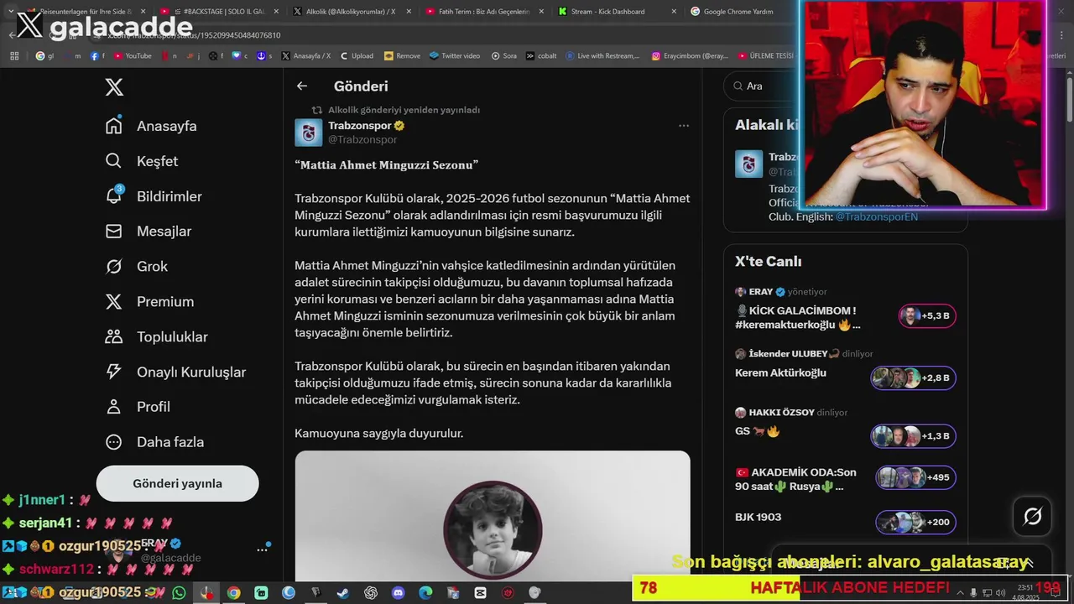The image size is (1074, 604).
Task: Open Onaylı Kuruluşlar page
Action: click(175, 372)
